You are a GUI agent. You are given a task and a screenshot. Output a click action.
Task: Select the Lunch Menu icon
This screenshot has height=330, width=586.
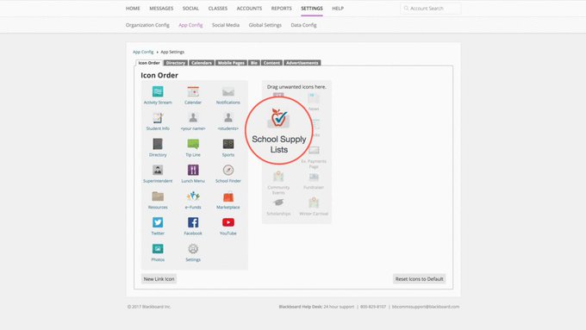click(193, 170)
